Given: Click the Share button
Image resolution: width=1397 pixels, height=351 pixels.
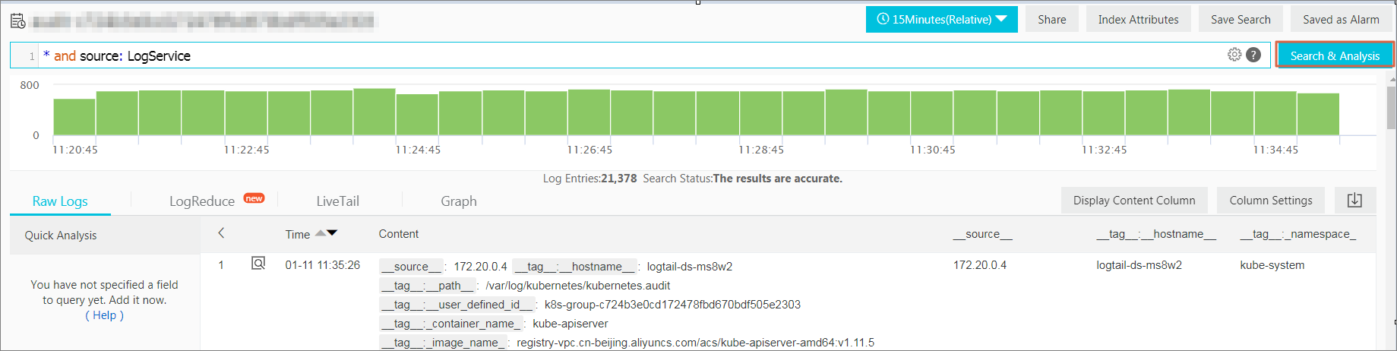Looking at the screenshot, I should [1052, 20].
